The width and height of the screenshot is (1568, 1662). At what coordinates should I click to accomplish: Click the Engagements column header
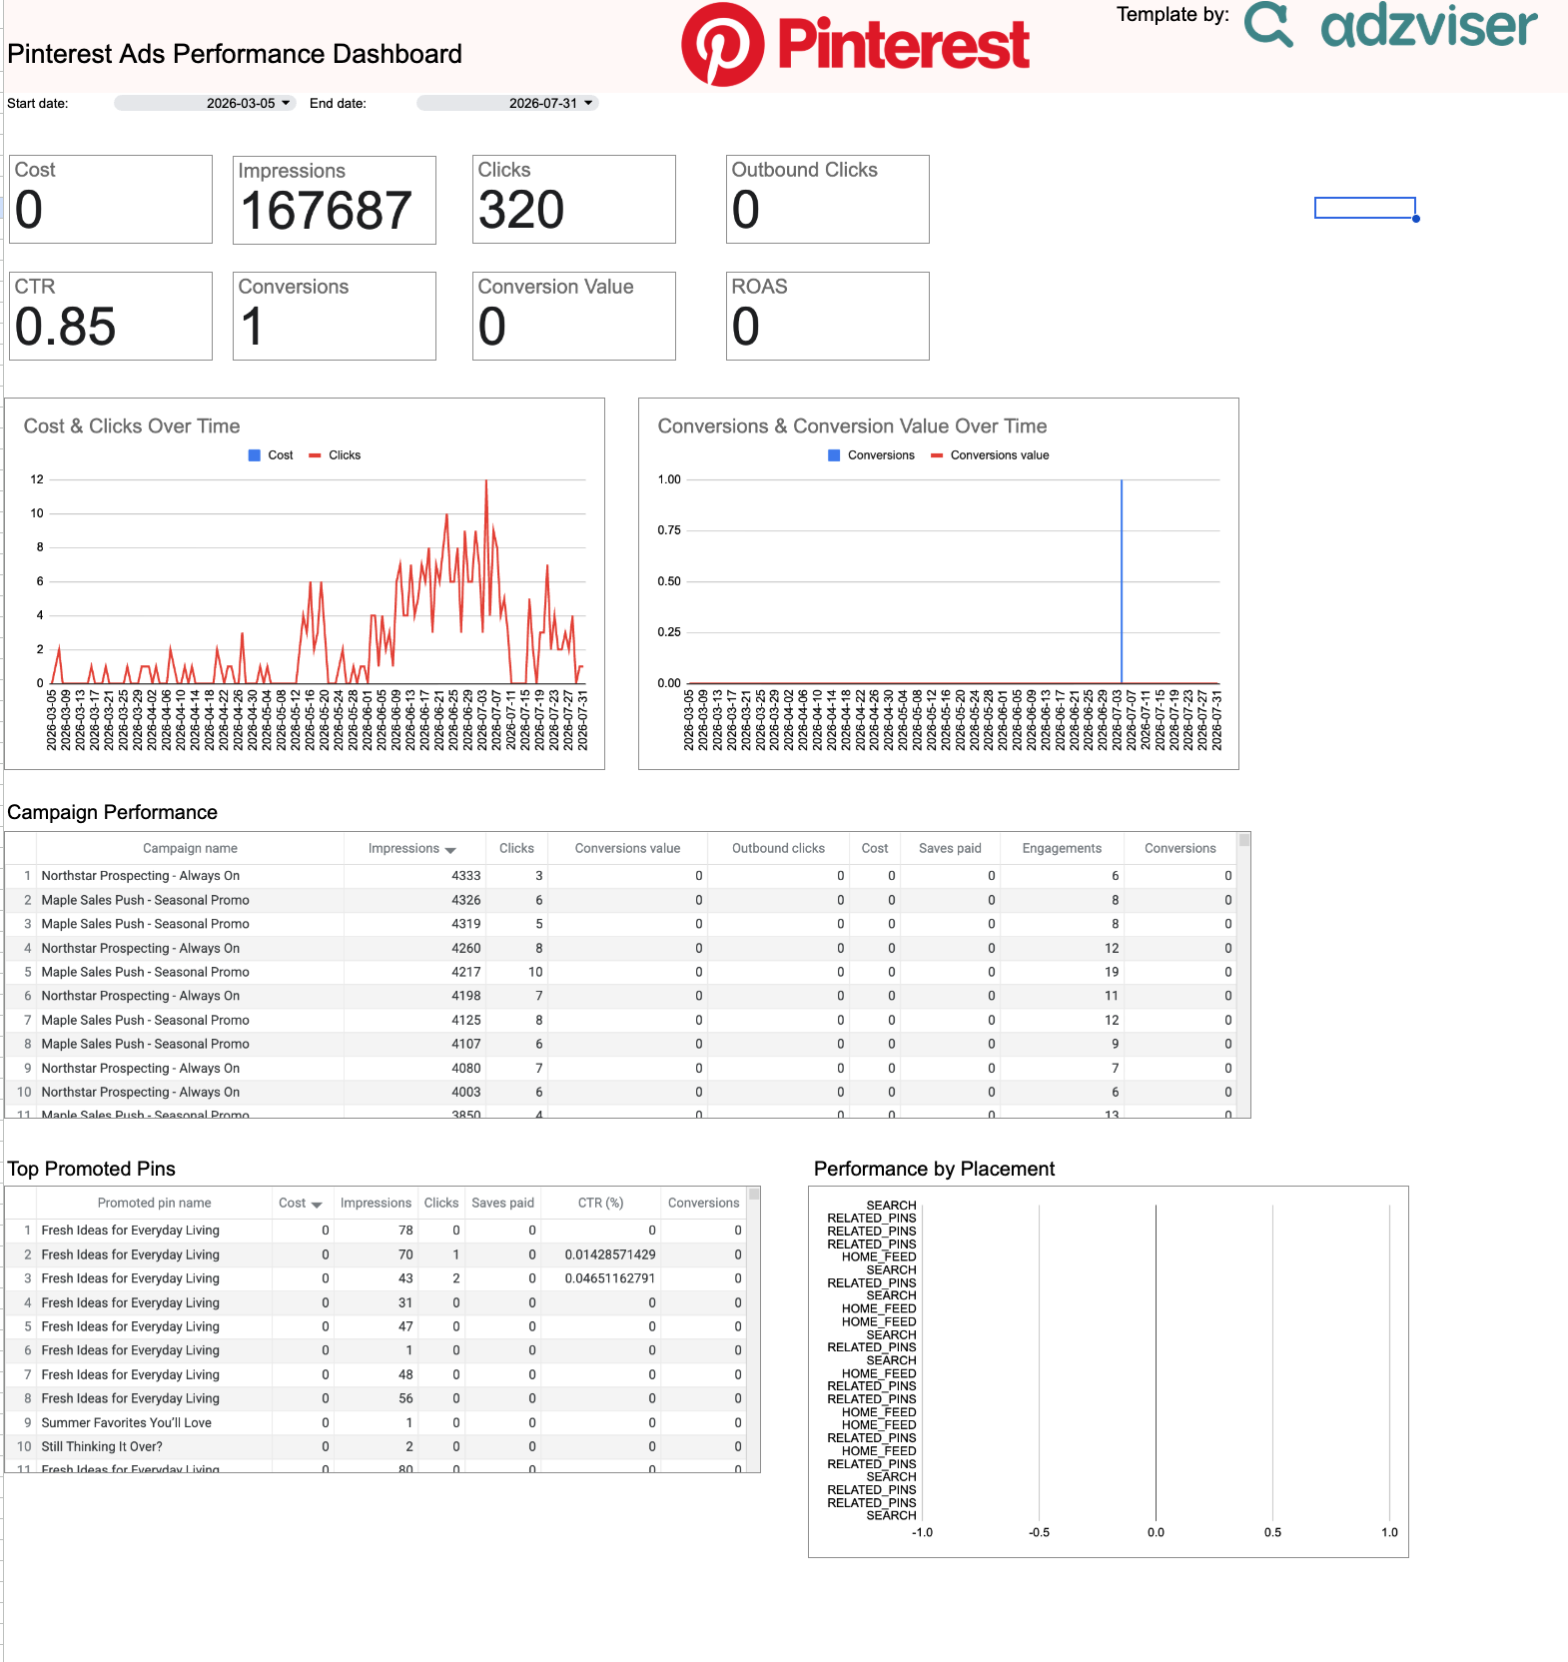tap(1062, 848)
